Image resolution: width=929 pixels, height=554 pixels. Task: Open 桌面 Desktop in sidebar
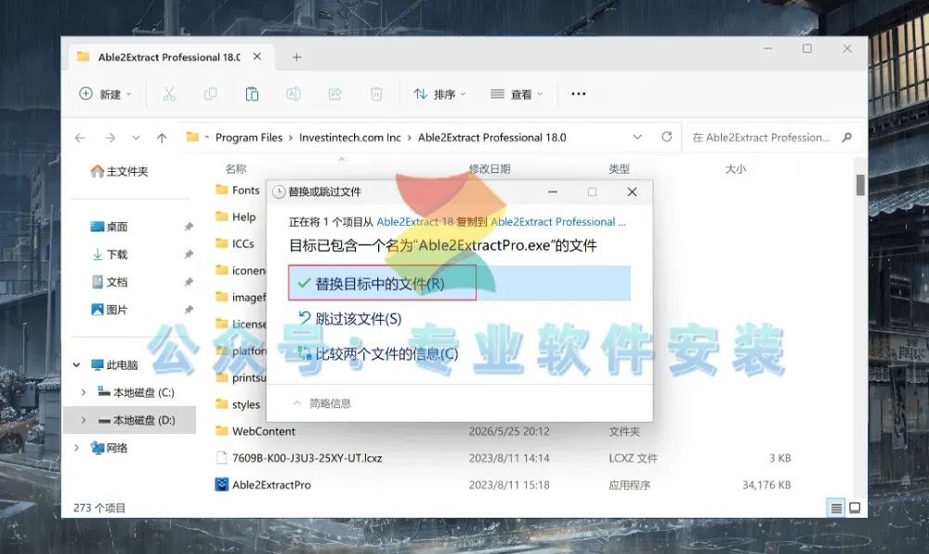click(x=109, y=226)
